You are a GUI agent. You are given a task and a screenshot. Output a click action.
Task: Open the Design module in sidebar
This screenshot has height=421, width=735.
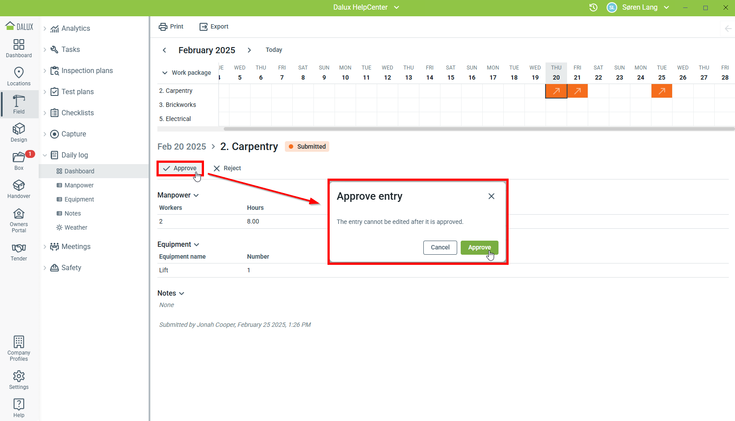click(19, 132)
